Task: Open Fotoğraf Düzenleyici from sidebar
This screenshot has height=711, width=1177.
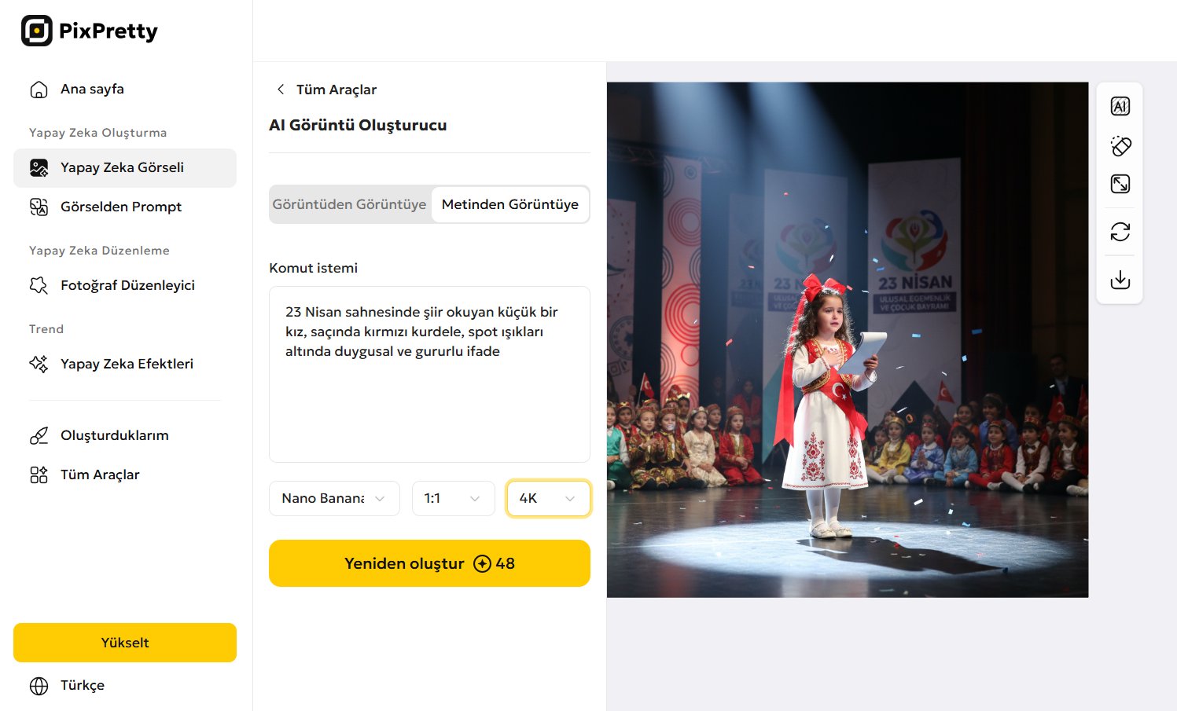Action: point(127,285)
